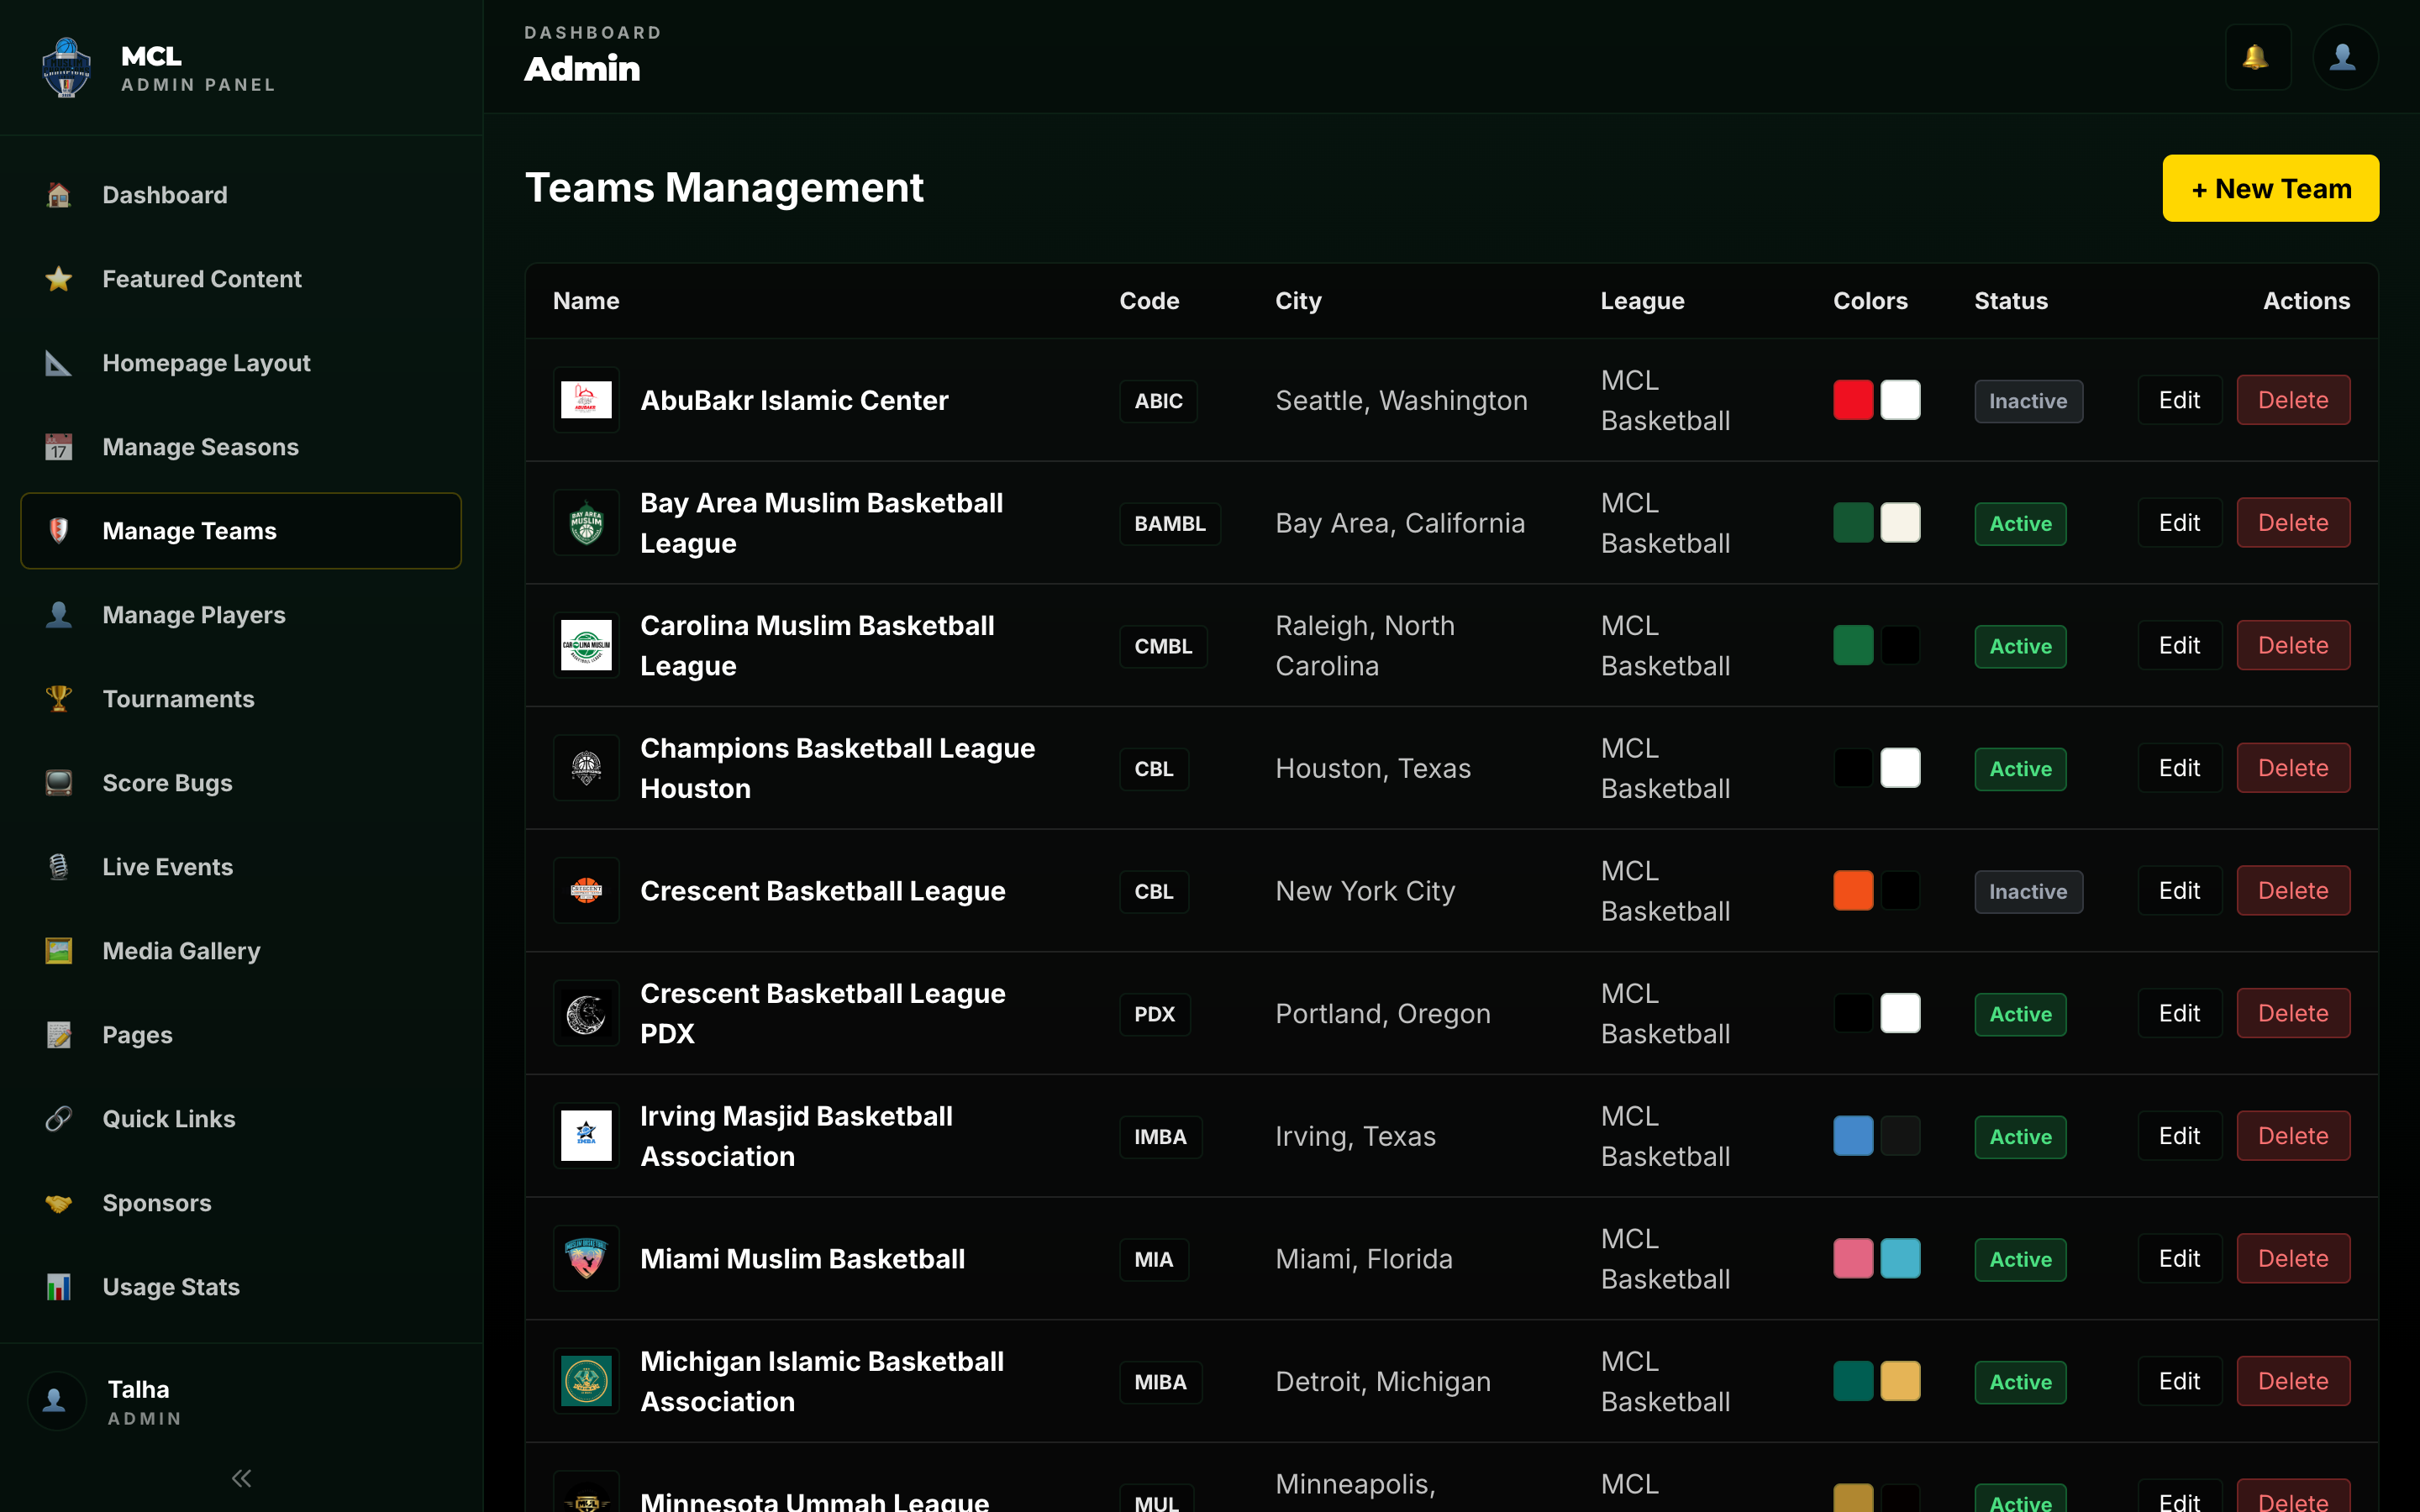Screen dimensions: 2420x1512
Task: Open the admin profile avatar menu
Action: pos(2345,57)
